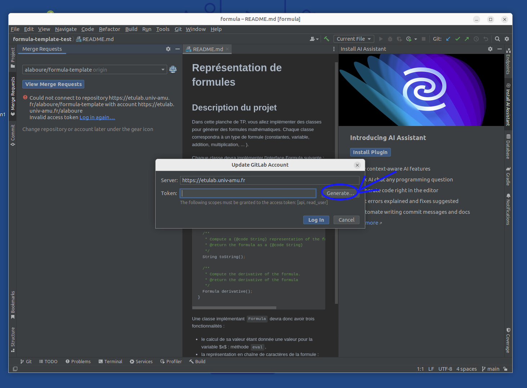
Task: Open the editor tab options kebab menu
Action: pos(334,49)
